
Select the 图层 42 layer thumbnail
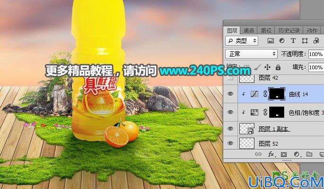click(x=247, y=79)
